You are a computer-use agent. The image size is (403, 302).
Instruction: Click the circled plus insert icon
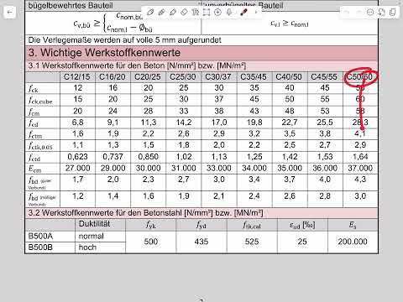[217, 13]
